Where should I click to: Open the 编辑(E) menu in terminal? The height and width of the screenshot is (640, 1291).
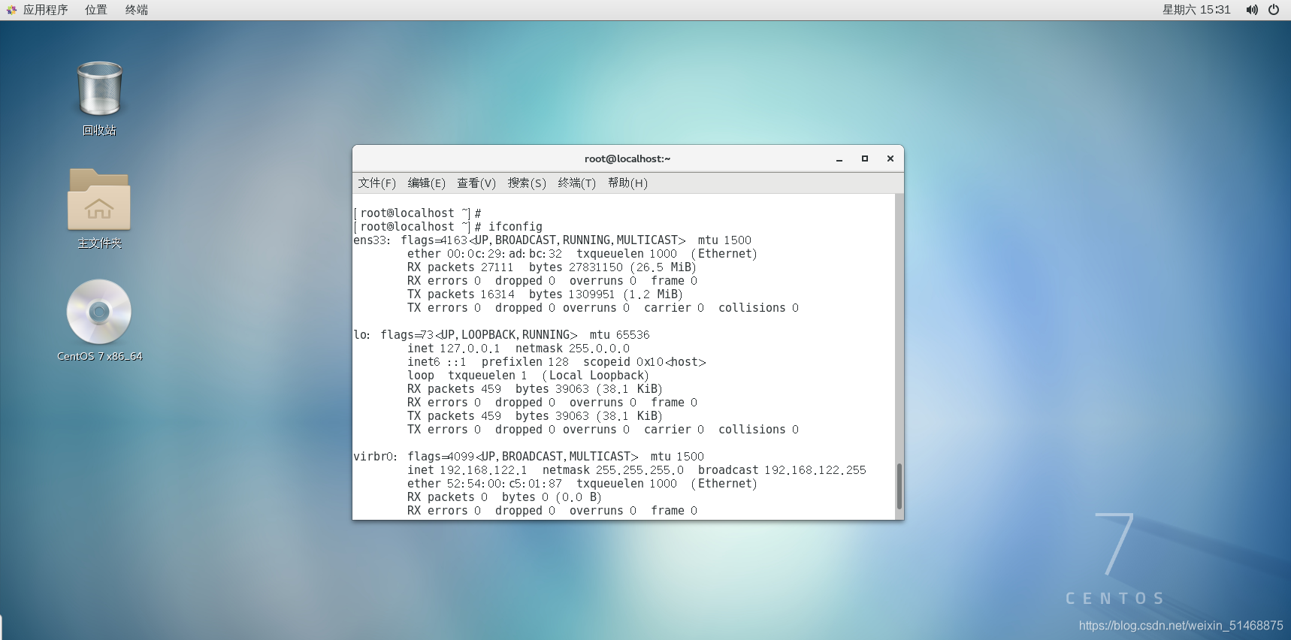pos(426,183)
